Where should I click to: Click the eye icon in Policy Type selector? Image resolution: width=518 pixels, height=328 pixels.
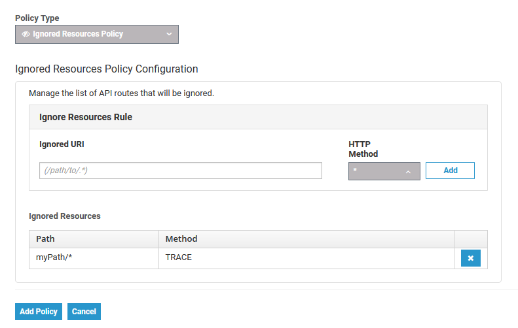click(x=26, y=34)
